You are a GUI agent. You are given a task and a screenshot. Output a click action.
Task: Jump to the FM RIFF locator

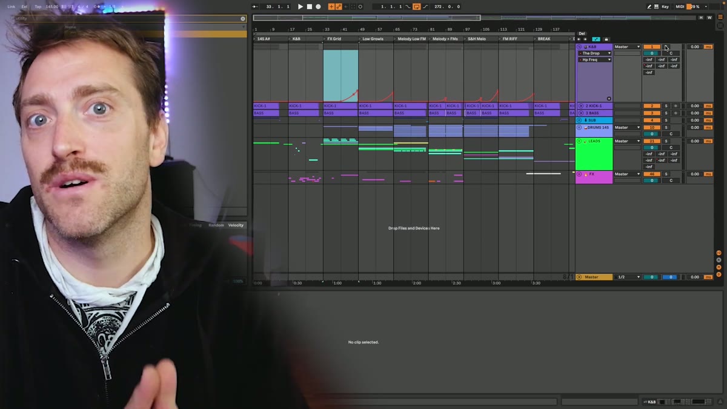(510, 39)
